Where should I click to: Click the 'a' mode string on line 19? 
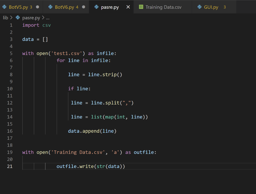coord(115,152)
